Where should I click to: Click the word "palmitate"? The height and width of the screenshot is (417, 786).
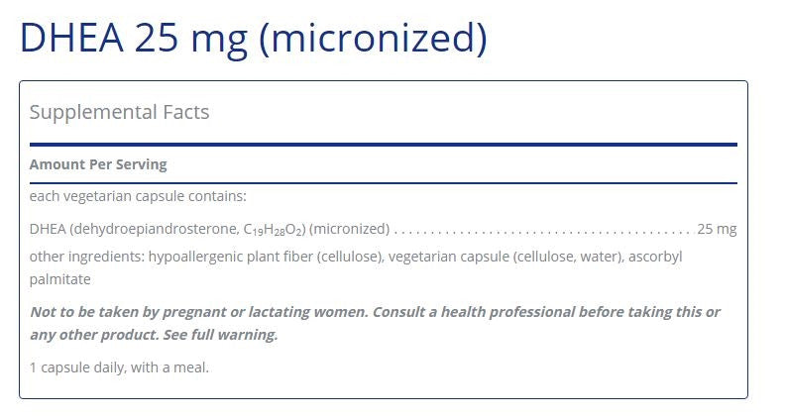(x=60, y=279)
